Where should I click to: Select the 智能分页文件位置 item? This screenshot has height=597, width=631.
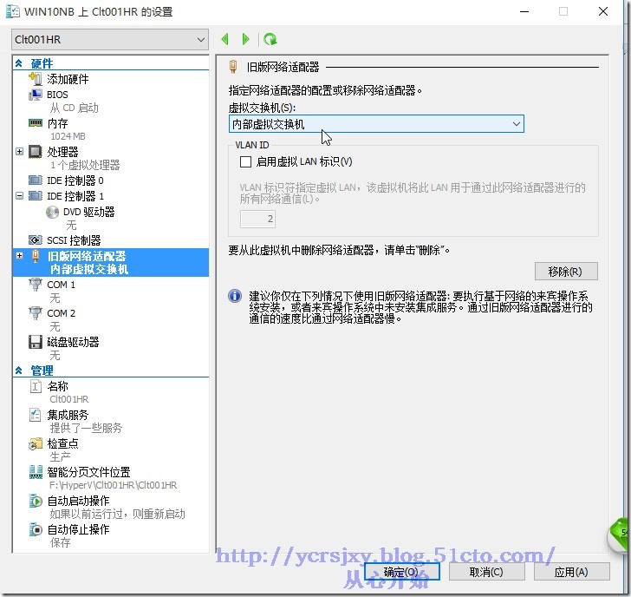89,472
